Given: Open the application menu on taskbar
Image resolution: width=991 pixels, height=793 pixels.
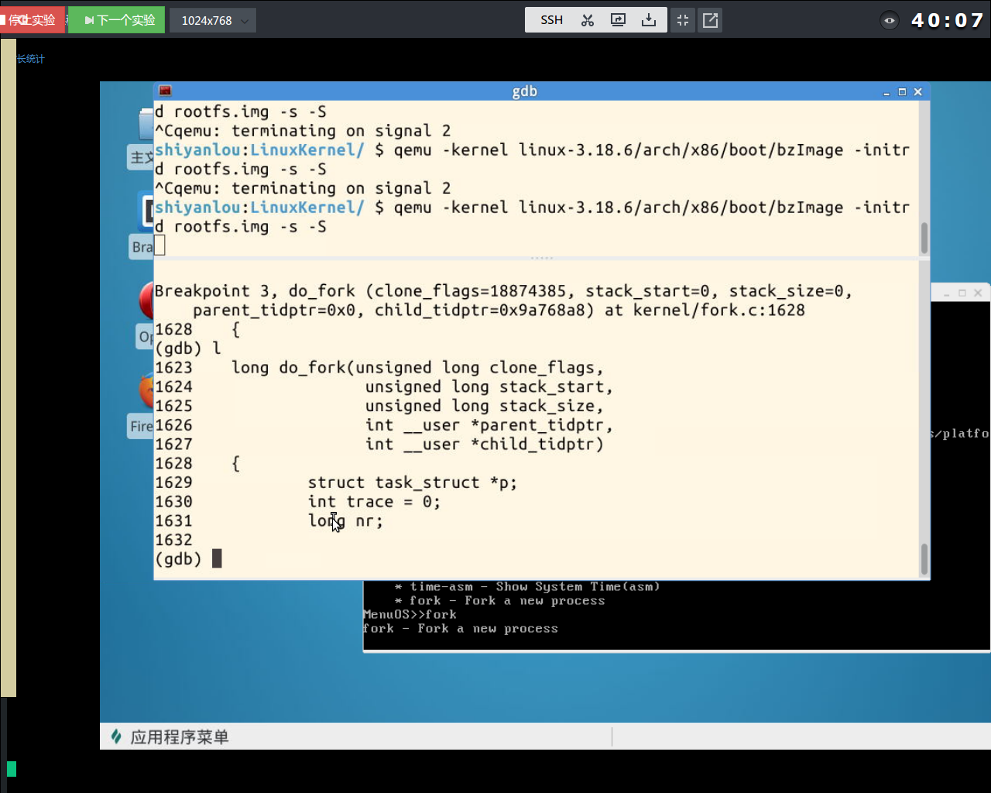Looking at the screenshot, I should click(170, 737).
